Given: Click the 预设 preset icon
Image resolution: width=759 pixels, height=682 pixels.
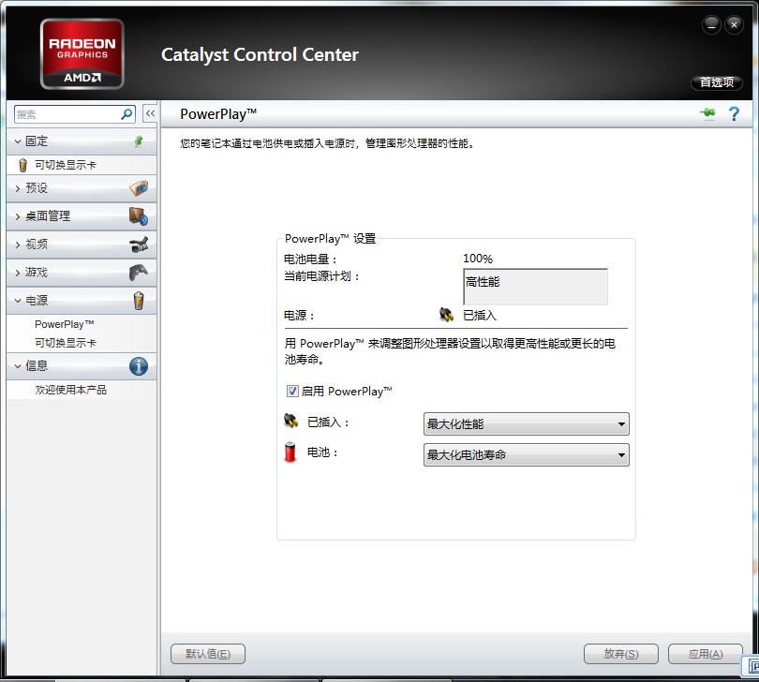Looking at the screenshot, I should click(x=139, y=187).
